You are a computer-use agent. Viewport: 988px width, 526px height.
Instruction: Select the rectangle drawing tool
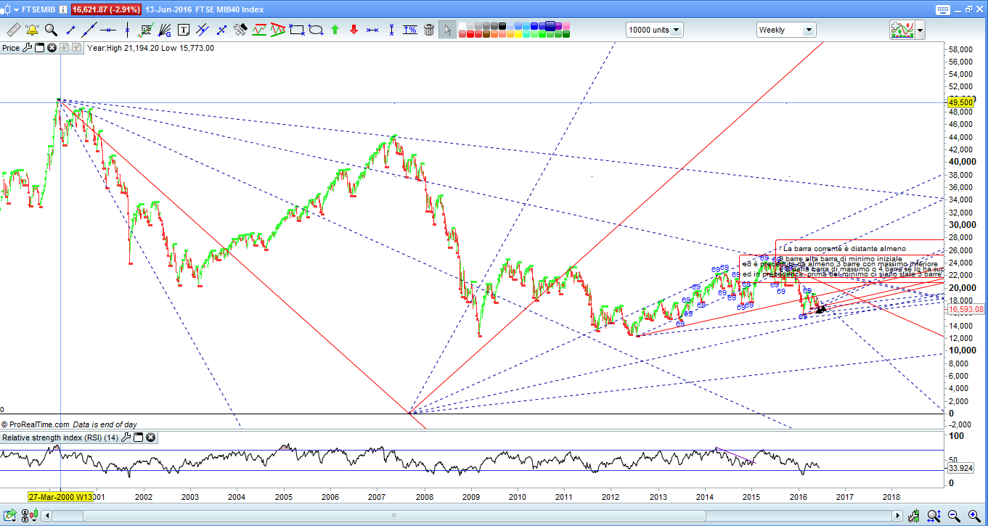(297, 30)
